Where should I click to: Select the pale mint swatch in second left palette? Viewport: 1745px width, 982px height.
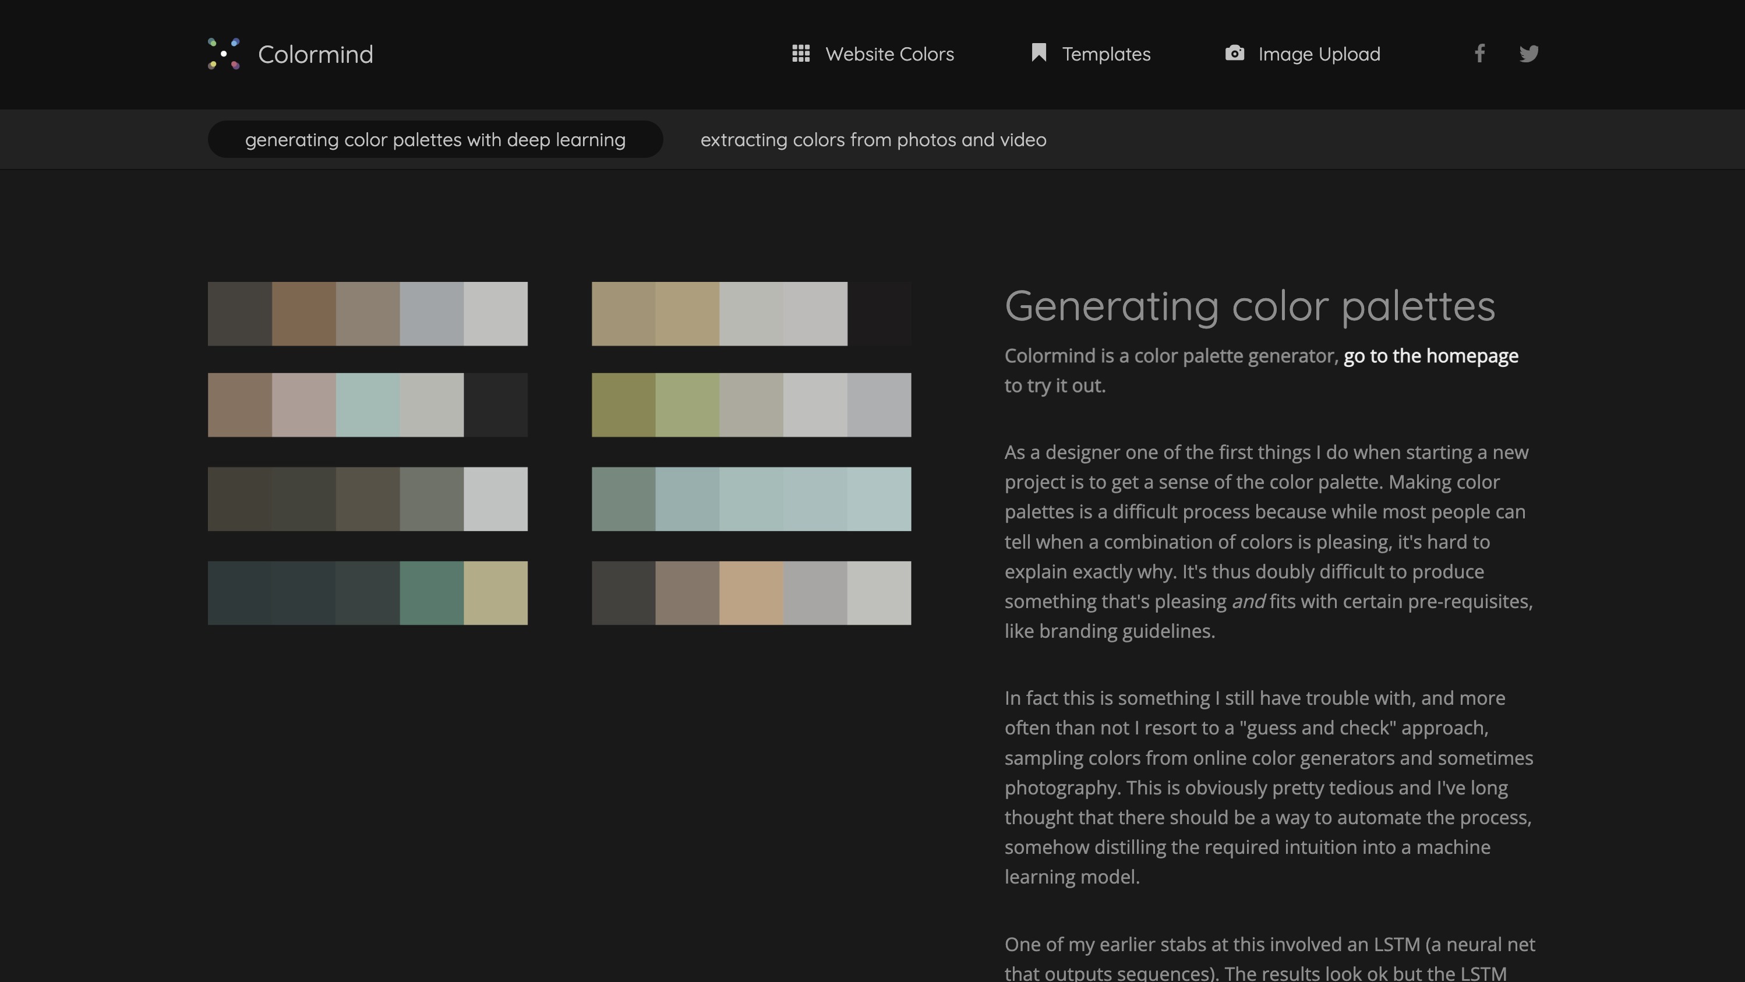pos(367,405)
